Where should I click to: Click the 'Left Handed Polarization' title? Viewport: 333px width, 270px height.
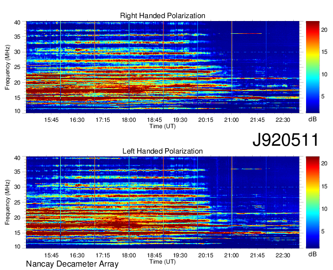(163, 151)
